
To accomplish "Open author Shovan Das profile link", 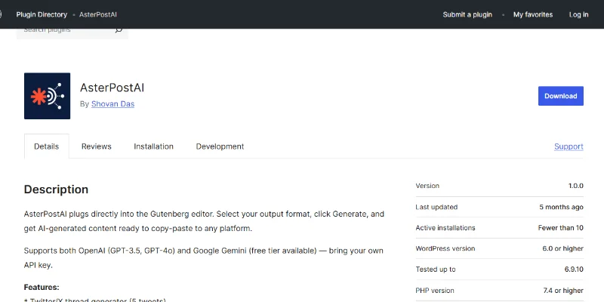I will click(112, 104).
